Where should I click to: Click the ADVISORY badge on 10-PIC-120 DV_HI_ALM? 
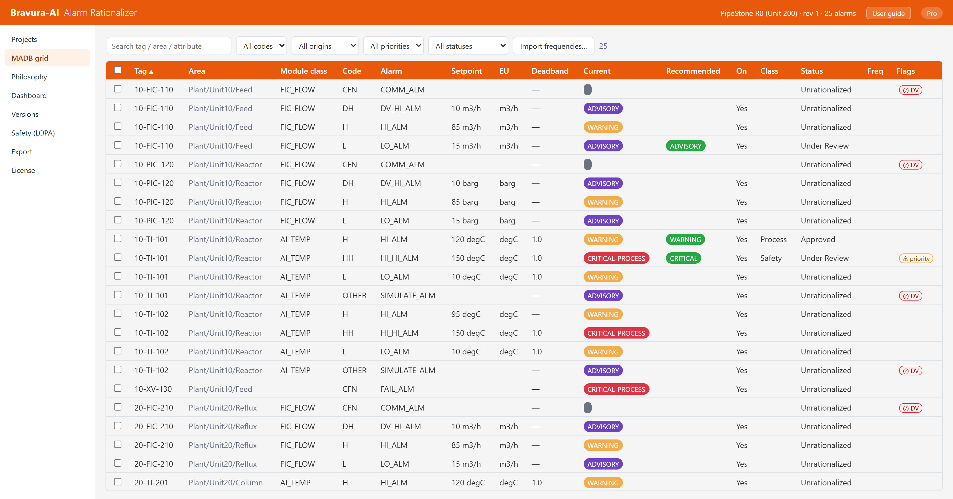(603, 183)
